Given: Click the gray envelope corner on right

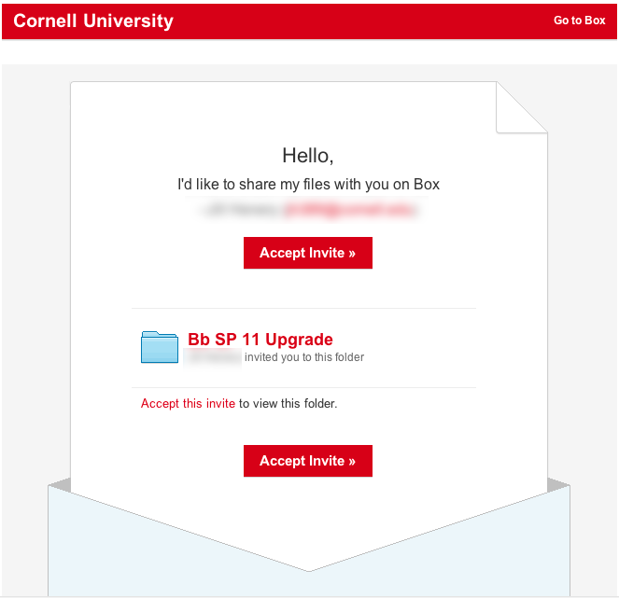Looking at the screenshot, I should click(558, 484).
